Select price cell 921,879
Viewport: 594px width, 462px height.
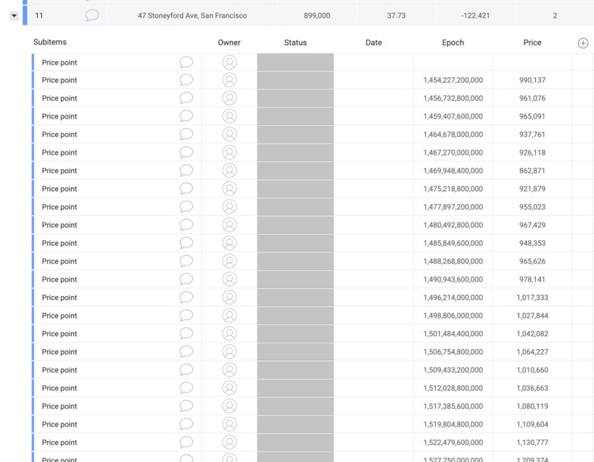pyautogui.click(x=532, y=189)
